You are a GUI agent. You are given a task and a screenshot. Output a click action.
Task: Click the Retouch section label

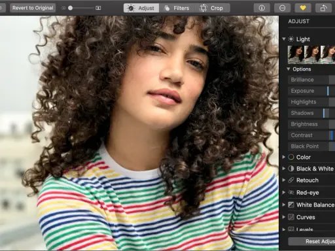click(308, 180)
